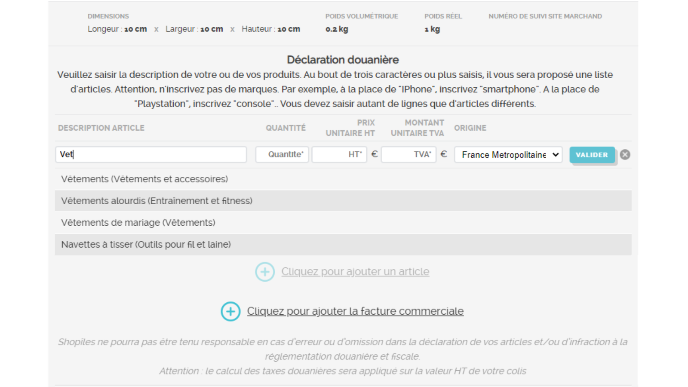This screenshot has height=387, width=688.
Task: Click "Cliquez pour ajouter un article" link
Action: click(x=355, y=272)
